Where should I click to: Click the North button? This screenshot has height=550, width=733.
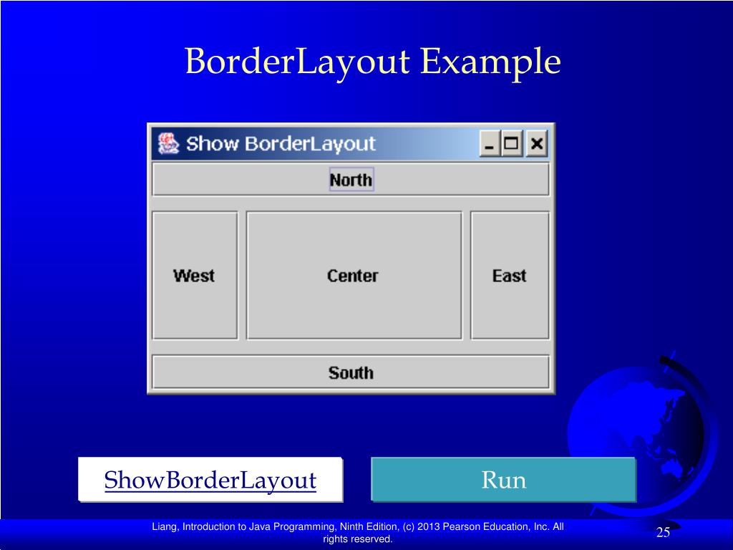pos(351,179)
